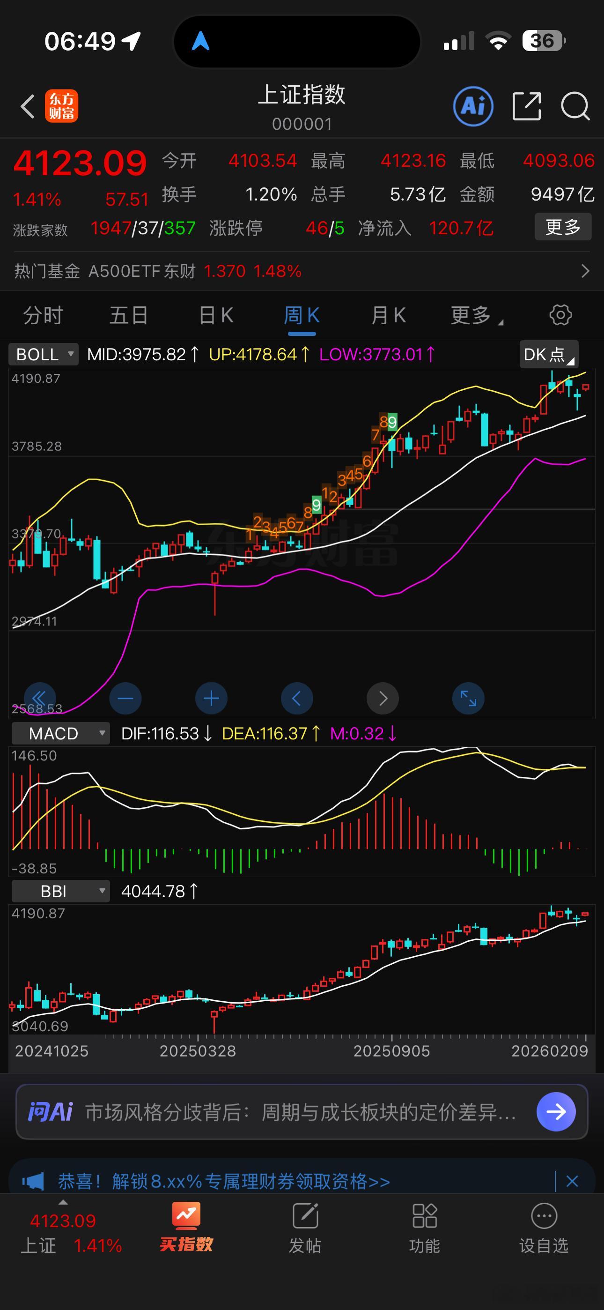This screenshot has height=1310, width=604.
Task: Tap the share export icon
Action: point(526,106)
